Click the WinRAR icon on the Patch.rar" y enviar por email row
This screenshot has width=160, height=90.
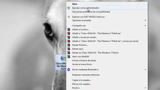(x=69, y=41)
